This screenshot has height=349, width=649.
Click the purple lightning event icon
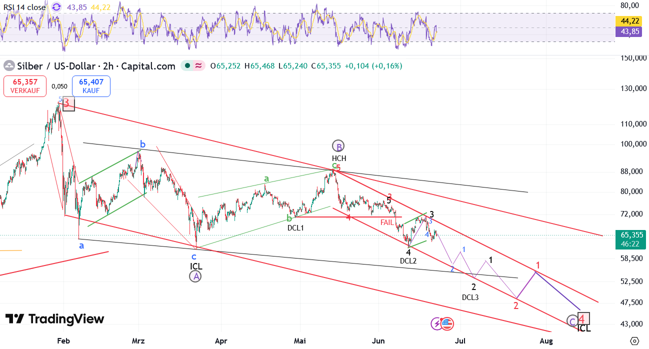[x=436, y=323]
